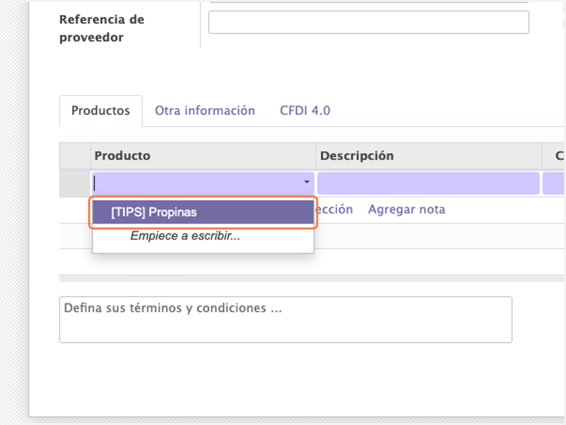Click the Agregar nota link
Image resolution: width=566 pixels, height=425 pixels.
tap(407, 209)
